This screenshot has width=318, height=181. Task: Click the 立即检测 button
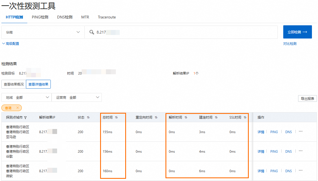tap(297, 32)
